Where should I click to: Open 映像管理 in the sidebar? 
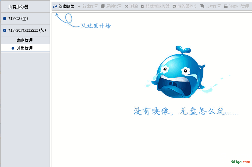[x=25, y=48]
